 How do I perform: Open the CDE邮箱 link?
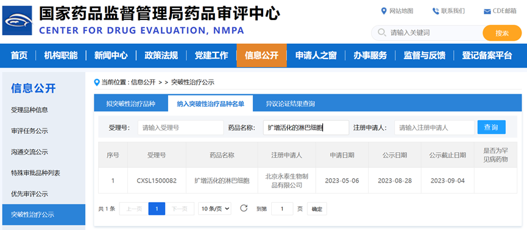point(504,11)
